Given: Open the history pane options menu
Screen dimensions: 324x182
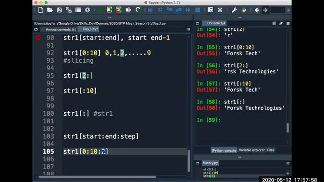Looking at the screenshot, I should pos(288,163).
